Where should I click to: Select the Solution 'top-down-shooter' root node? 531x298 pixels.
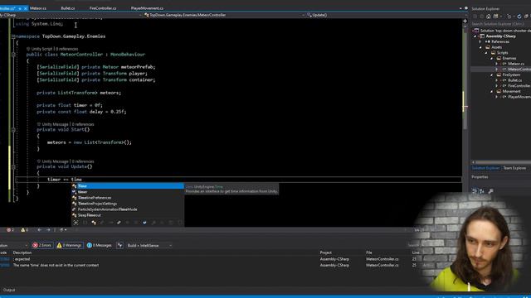[503, 31]
